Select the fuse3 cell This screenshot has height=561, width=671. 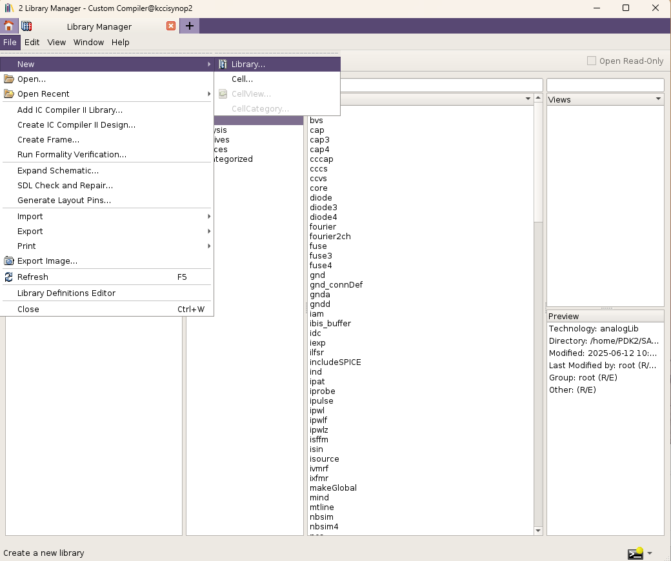(321, 256)
